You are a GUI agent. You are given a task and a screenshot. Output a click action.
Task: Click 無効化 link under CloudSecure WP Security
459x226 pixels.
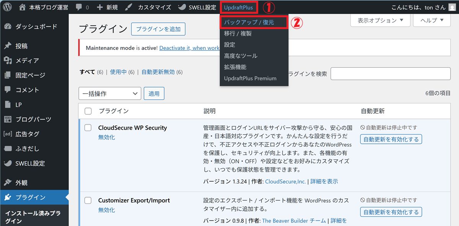pyautogui.click(x=106, y=137)
